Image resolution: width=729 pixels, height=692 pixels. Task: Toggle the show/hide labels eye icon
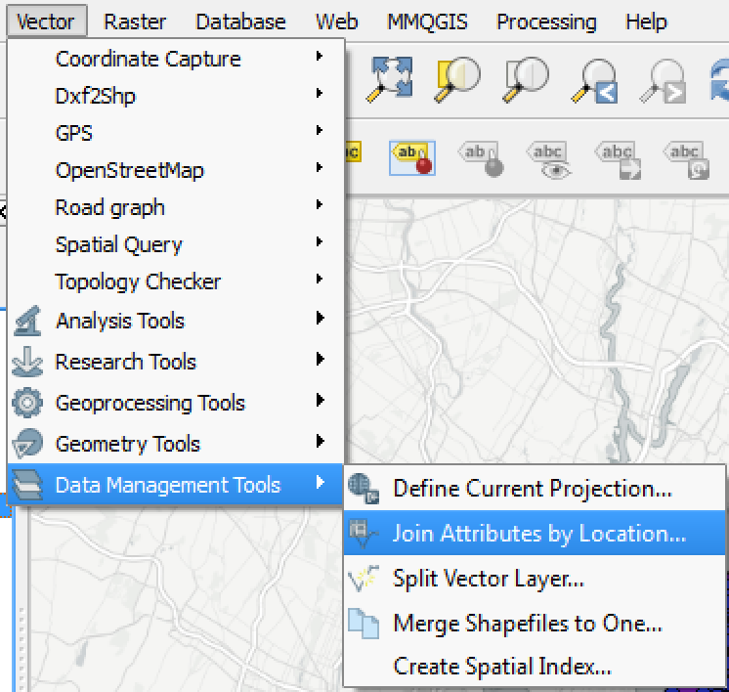(x=549, y=160)
